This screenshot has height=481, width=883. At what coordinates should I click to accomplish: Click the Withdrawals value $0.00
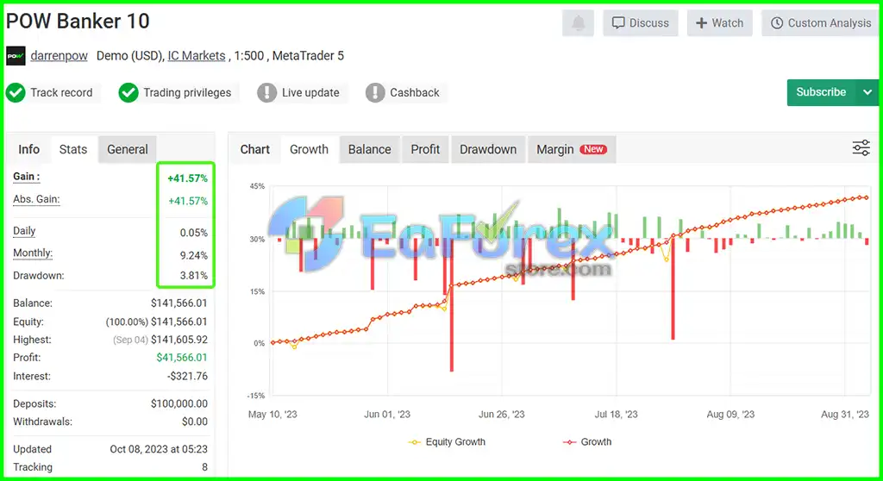point(195,422)
